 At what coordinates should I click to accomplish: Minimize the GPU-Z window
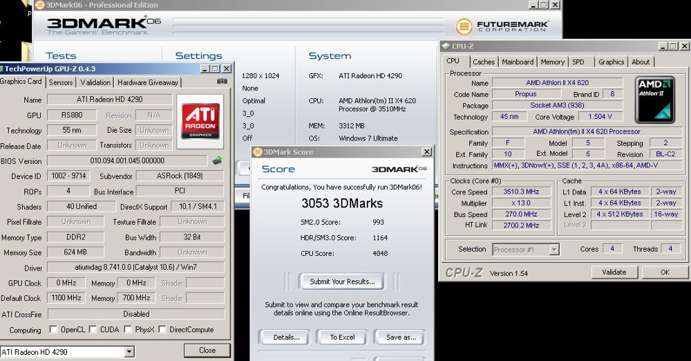[205, 69]
